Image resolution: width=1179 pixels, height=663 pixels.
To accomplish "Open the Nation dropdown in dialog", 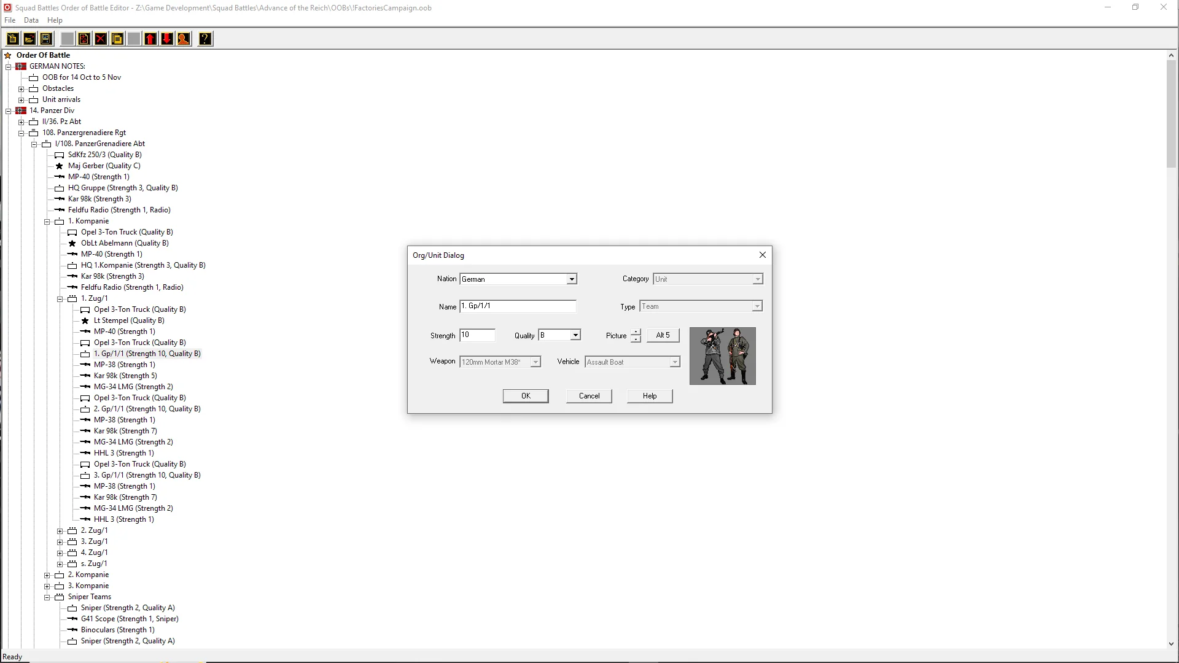I will coord(571,279).
